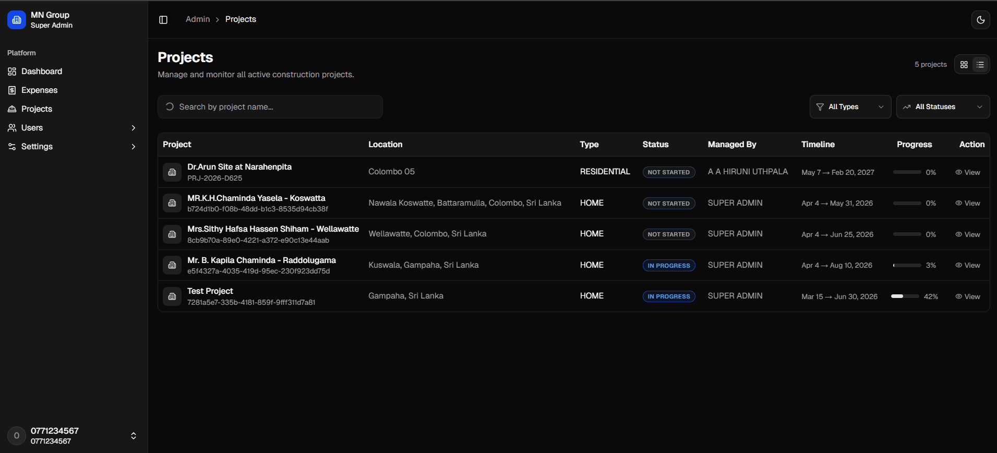Switch the dark mode moon toggle
Viewport: 997px width, 453px height.
(981, 20)
